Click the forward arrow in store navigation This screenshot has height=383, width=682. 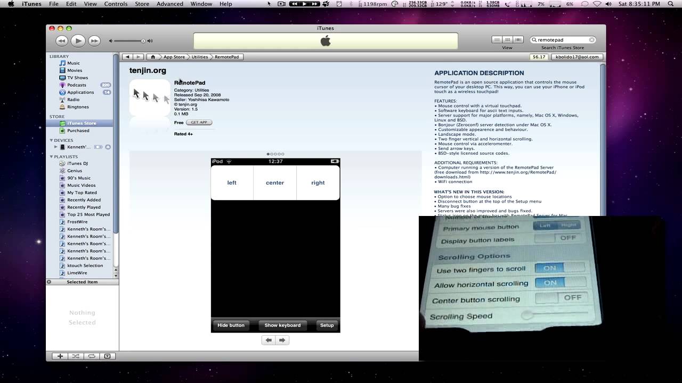(x=138, y=57)
